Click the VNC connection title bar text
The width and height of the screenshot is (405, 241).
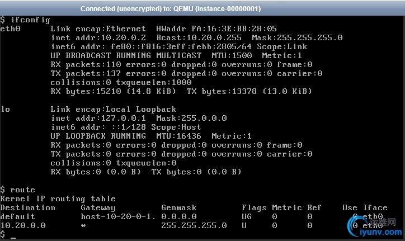point(171,9)
